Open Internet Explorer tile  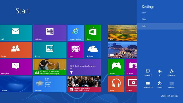tap(76, 33)
